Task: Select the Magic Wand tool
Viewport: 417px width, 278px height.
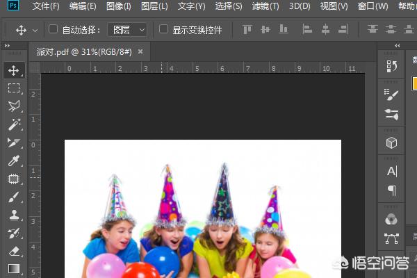Action: point(13,124)
